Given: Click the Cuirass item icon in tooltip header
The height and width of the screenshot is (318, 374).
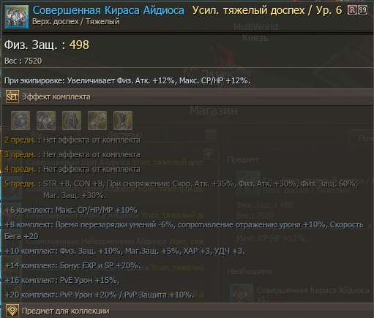Looking at the screenshot, I should (x=17, y=17).
